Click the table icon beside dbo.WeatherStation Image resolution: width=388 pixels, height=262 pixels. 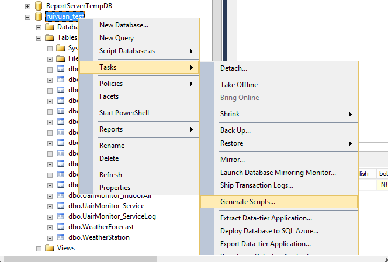point(60,237)
